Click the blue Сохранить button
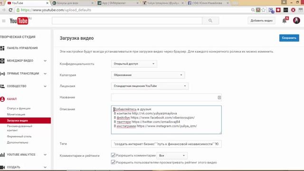The height and width of the screenshot is (171, 304). 289,38
